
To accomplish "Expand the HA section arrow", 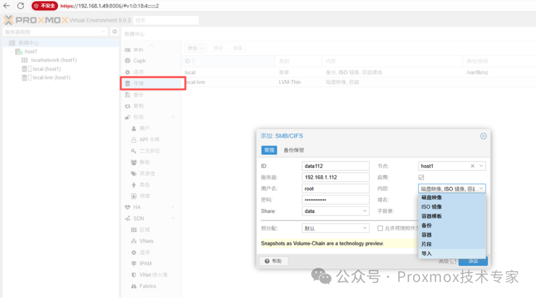I will click(x=173, y=207).
